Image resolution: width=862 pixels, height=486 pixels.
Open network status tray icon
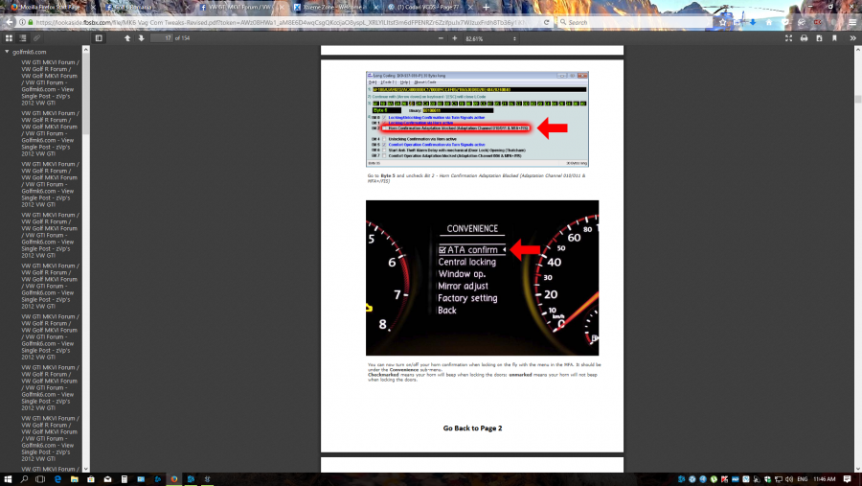point(779,479)
